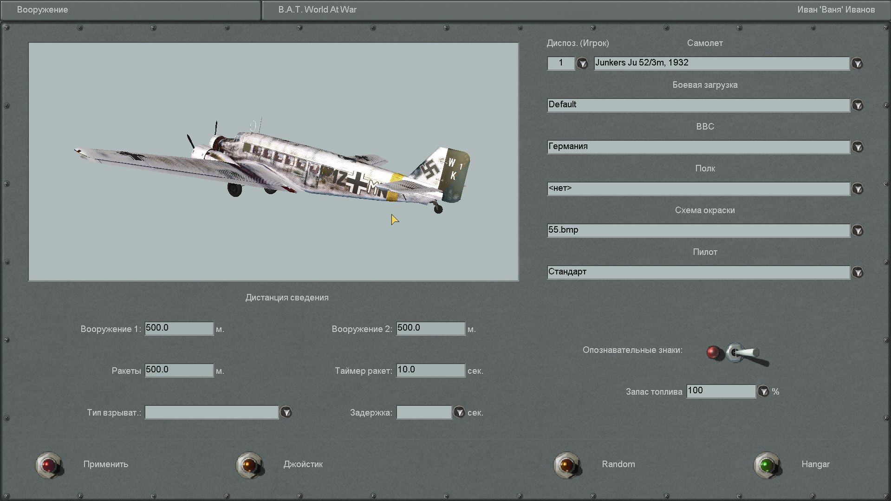The width and height of the screenshot is (891, 501).
Task: Click the red Применить round button
Action: tap(49, 465)
